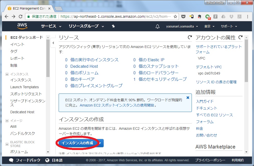The image size is (254, 166).
Task: Collapse the インスタンス sidebar section
Action: 7,74
